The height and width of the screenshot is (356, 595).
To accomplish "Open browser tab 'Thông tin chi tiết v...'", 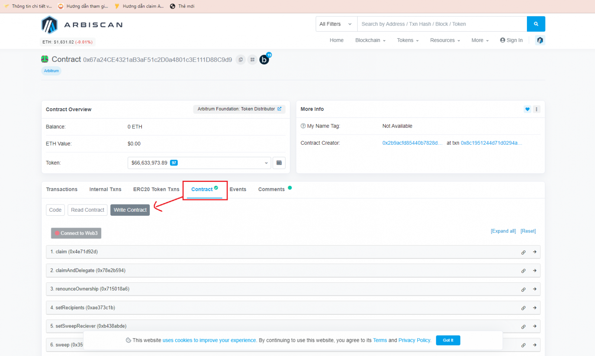I will click(x=28, y=6).
